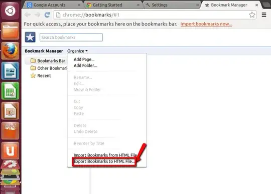The image size is (271, 194).
Task: Open Ubuntu One from the dock
Action: [x=10, y=150]
